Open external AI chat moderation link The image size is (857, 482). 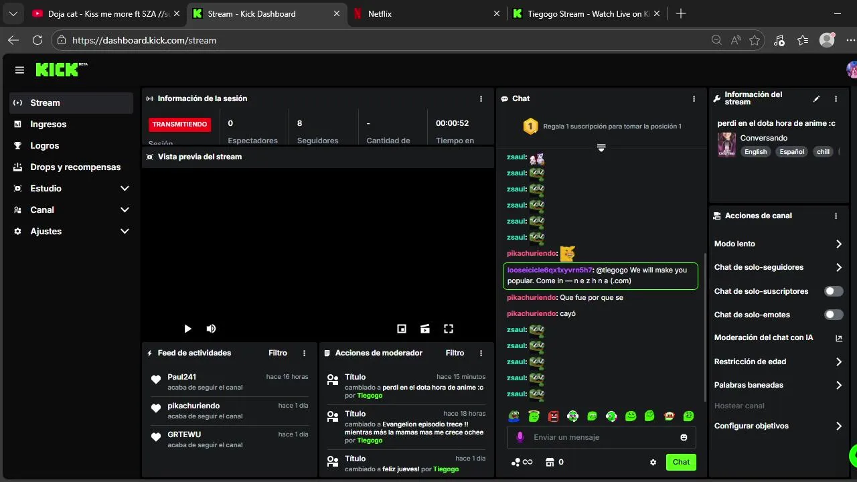click(x=838, y=338)
